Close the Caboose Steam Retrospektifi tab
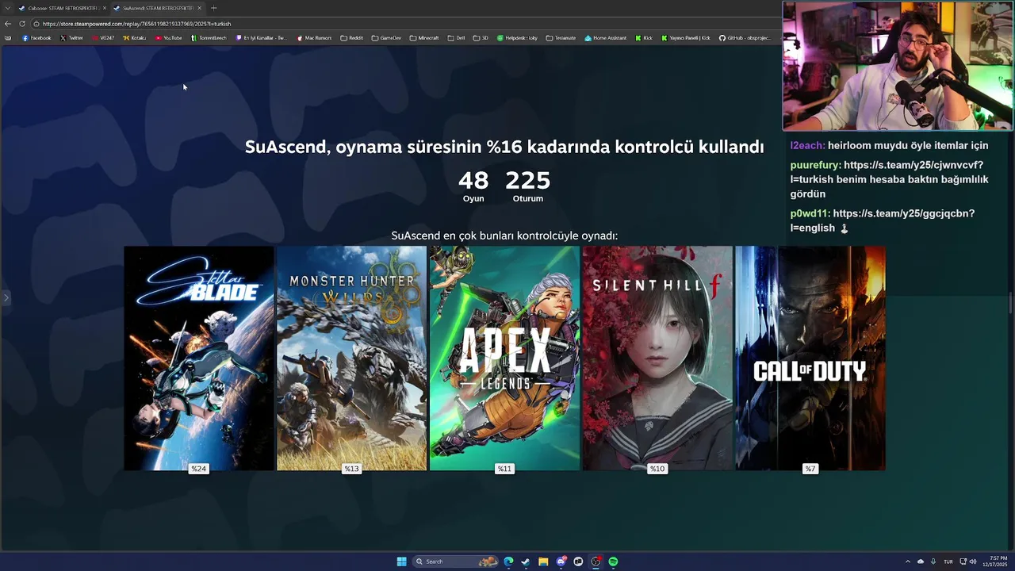This screenshot has height=571, width=1015. coord(104,8)
